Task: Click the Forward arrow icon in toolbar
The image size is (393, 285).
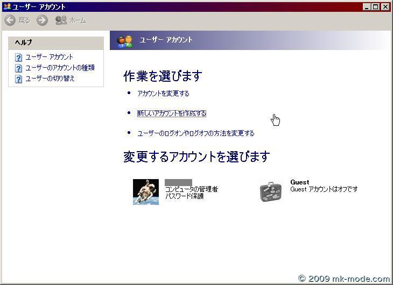Action: tap(42, 20)
